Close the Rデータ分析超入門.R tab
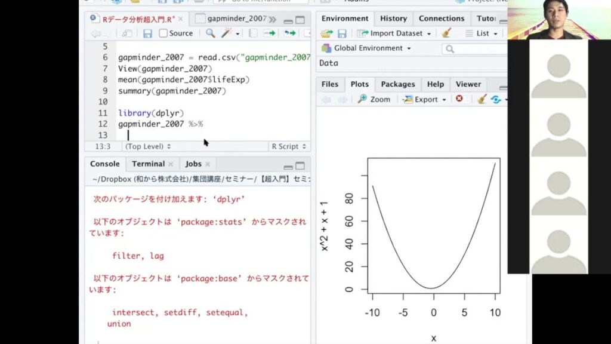 point(180,19)
